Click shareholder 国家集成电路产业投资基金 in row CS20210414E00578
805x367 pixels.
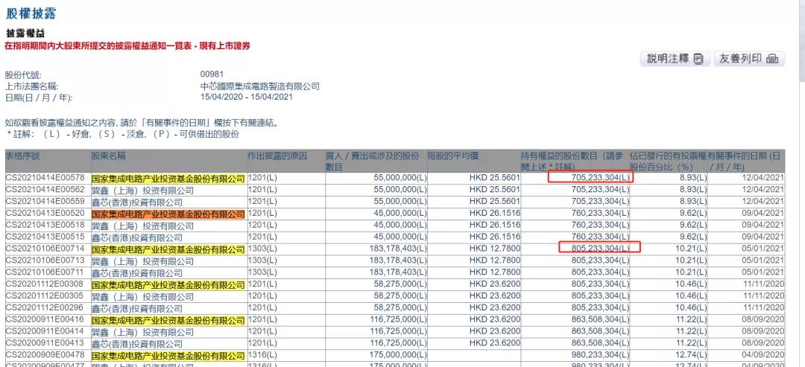(168, 179)
